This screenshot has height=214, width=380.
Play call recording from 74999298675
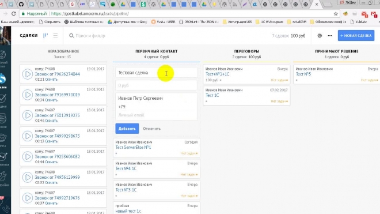[x=28, y=136]
